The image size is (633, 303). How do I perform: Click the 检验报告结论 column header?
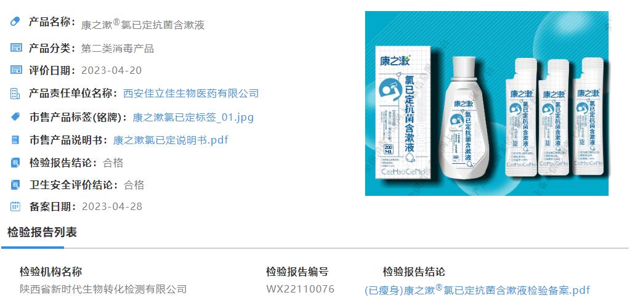pos(414,272)
